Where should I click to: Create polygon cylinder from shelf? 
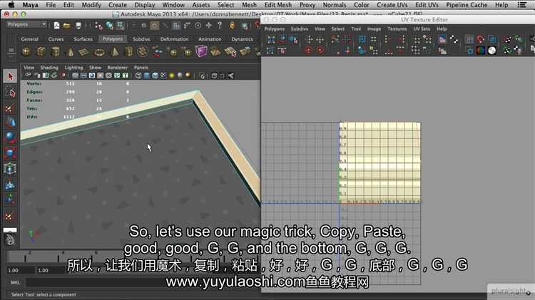pyautogui.click(x=55, y=52)
